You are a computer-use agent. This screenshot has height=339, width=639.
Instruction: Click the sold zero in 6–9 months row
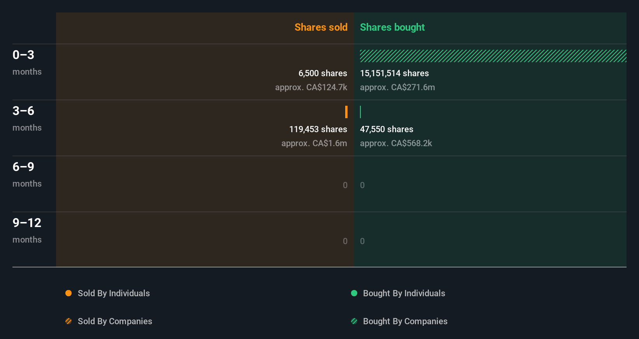click(x=345, y=185)
